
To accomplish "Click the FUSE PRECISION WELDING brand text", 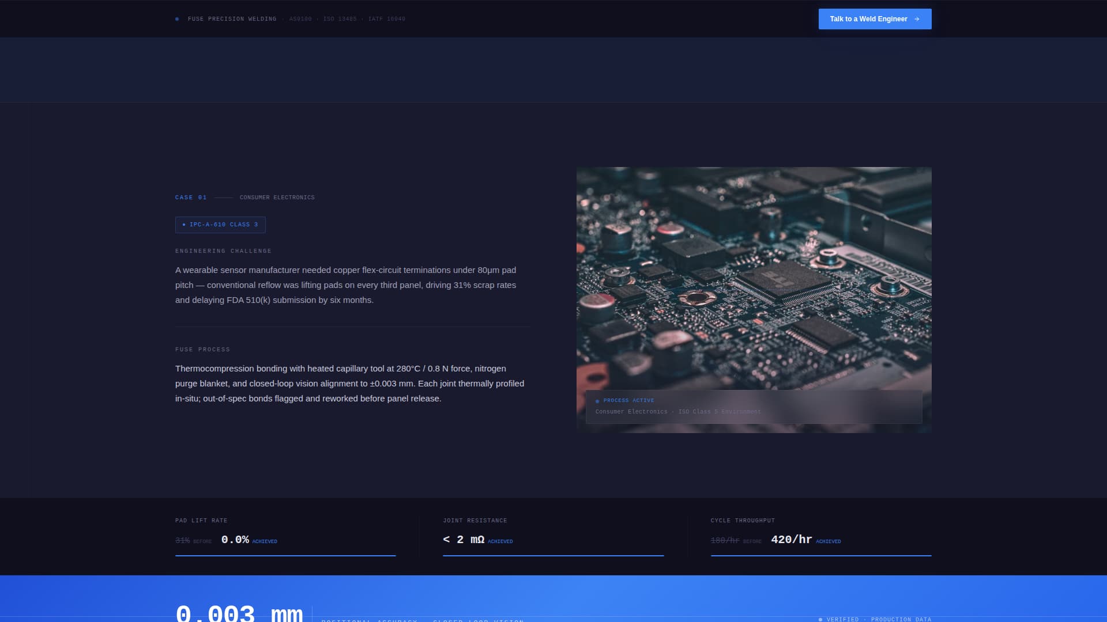I will pos(232,19).
